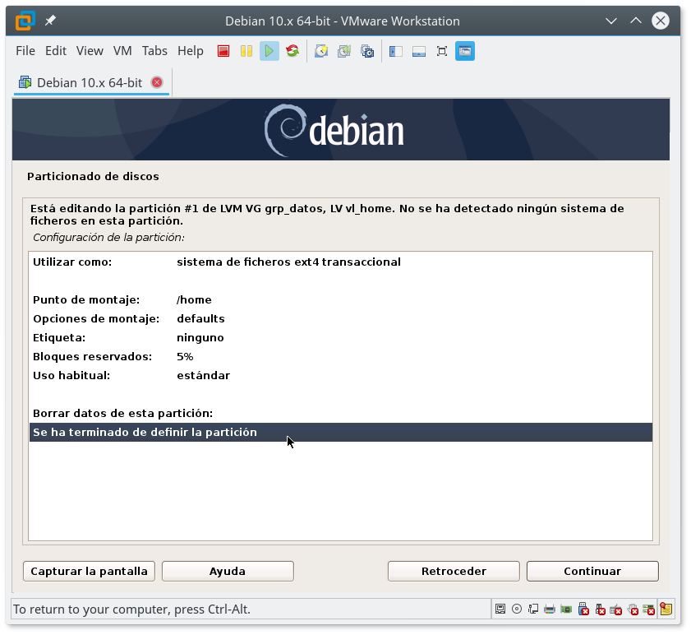
Task: Select the 'Opciones de montaje: defaults' row
Action: click(341, 318)
